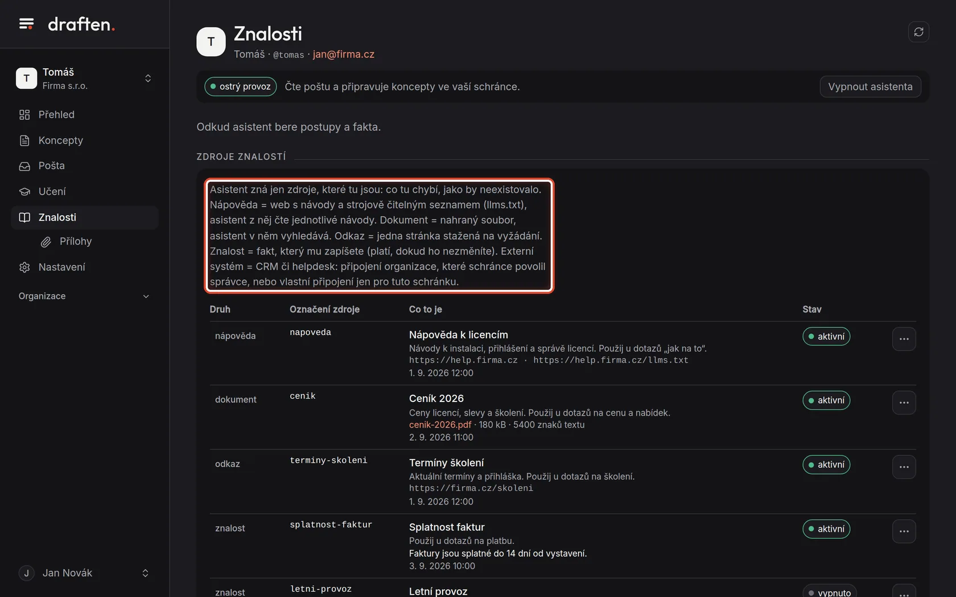Screen dimensions: 956x597
Task: Open Pošta section
Action: click(x=85, y=166)
